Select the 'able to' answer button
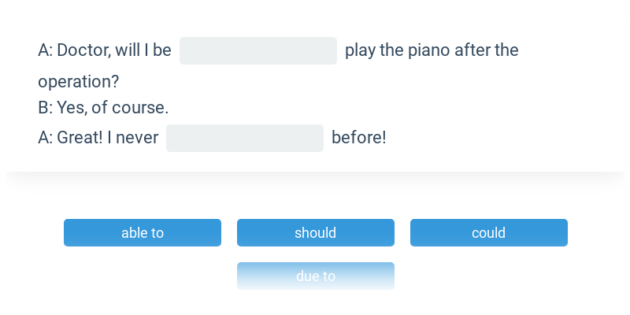 pyautogui.click(x=143, y=232)
